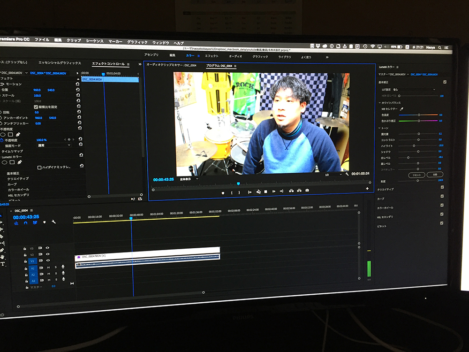469x352 pixels.
Task: Click the opacity pen mask tool
Action: [18, 135]
